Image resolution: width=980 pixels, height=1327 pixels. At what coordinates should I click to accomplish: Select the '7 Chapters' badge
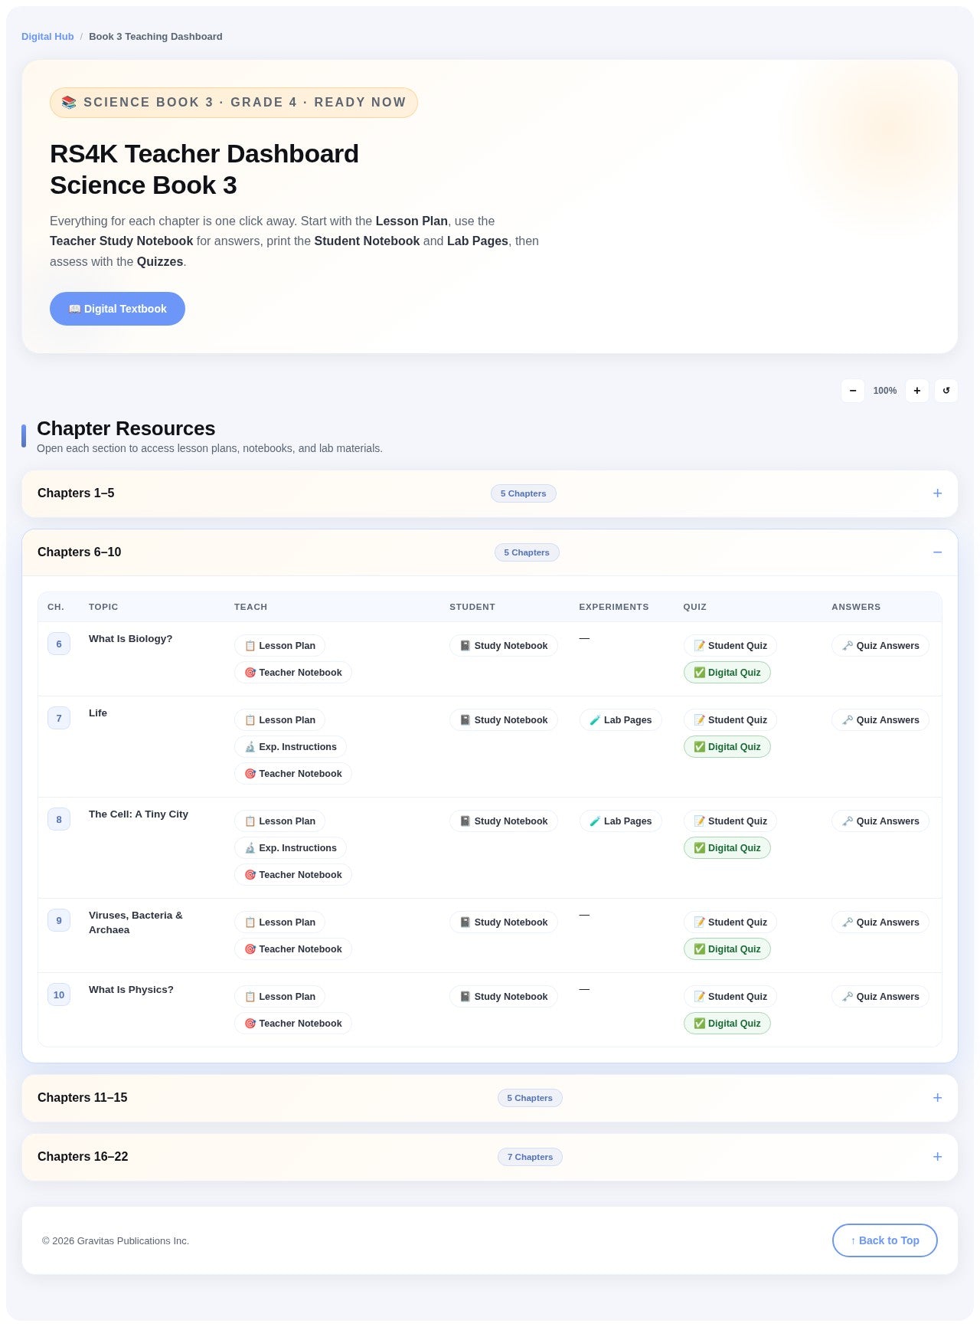coord(530,1157)
